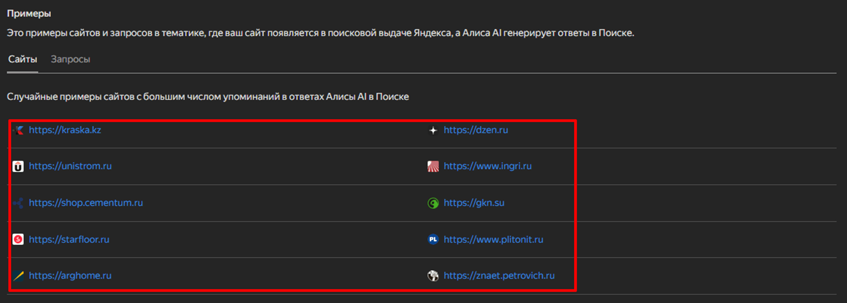
Task: Open the https://arghome.ru link
Action: [70, 276]
